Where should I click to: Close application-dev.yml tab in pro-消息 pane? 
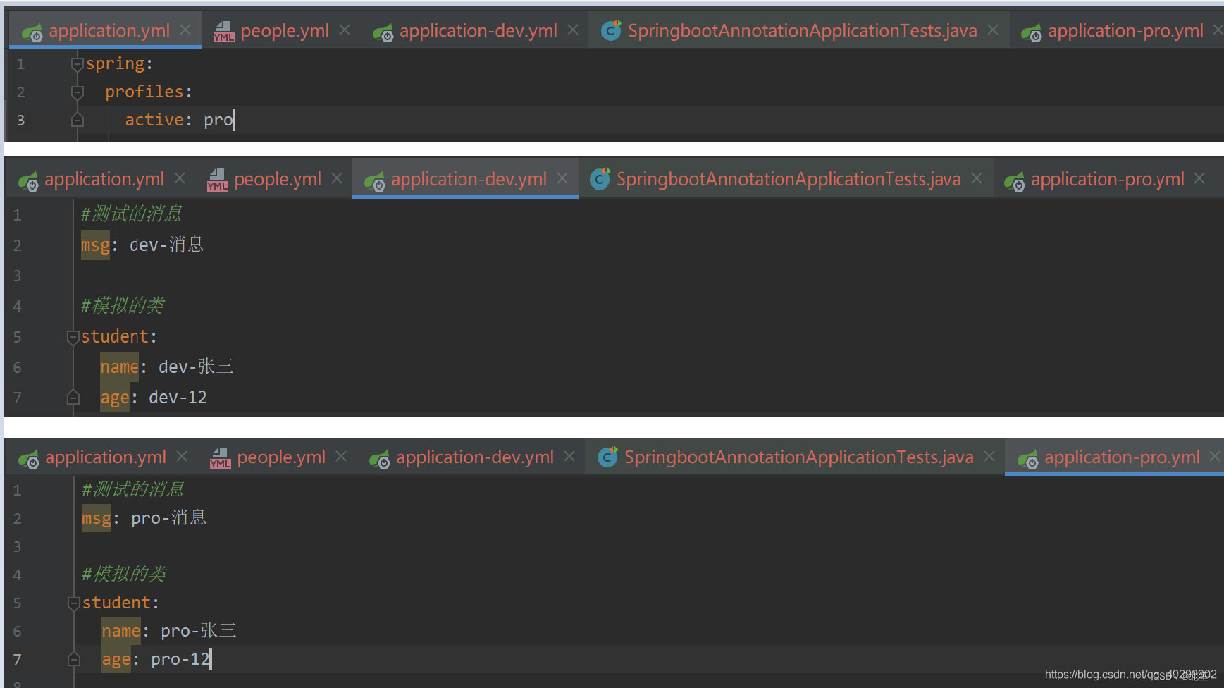(569, 457)
